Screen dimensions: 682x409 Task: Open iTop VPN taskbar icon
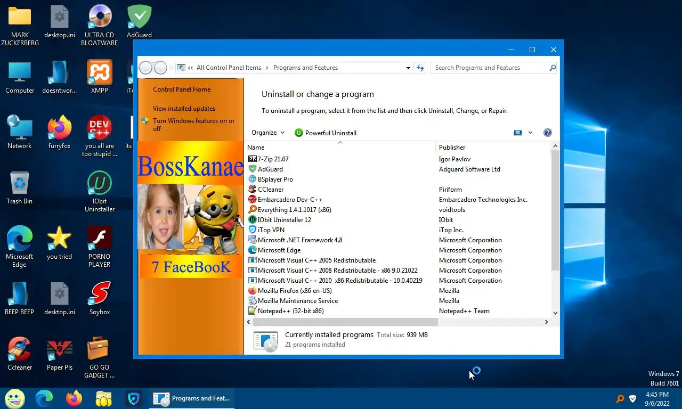click(134, 398)
